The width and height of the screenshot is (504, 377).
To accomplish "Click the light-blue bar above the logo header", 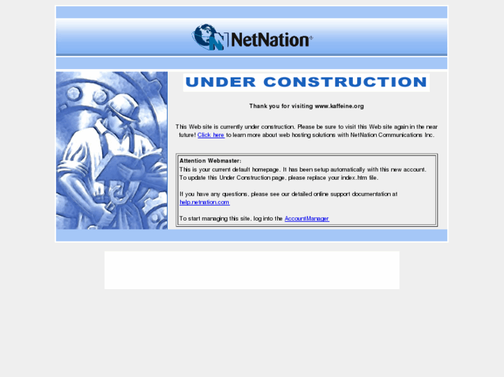I will pyautogui.click(x=252, y=12).
